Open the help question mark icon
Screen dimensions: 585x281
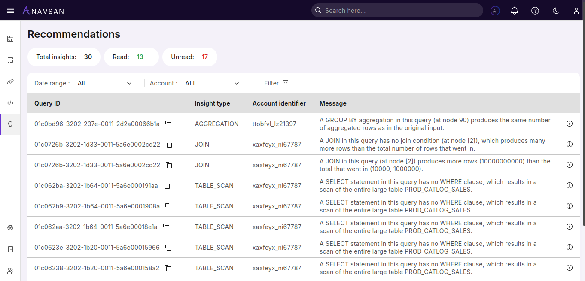point(535,11)
